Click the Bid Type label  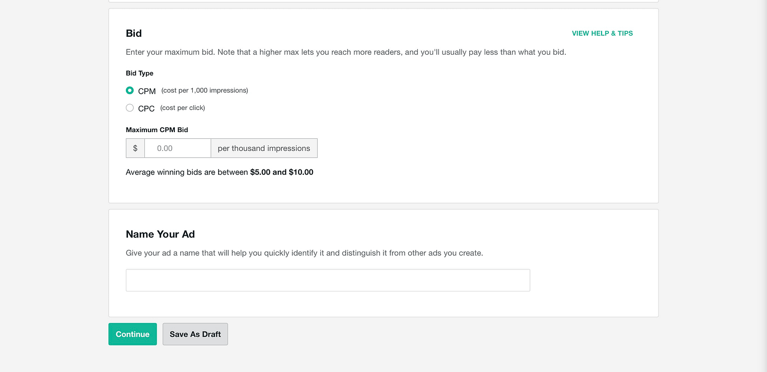(x=140, y=73)
